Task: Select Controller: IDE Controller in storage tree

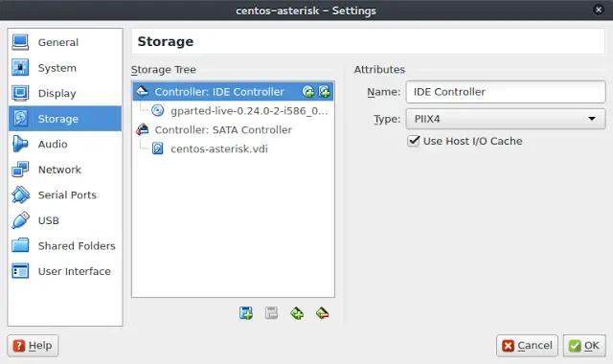Action: (x=233, y=92)
